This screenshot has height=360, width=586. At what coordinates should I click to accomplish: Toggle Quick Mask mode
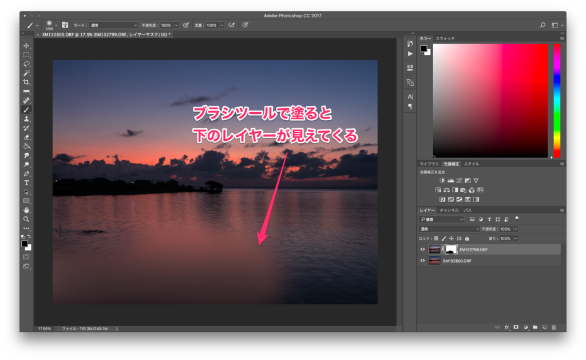[x=26, y=257]
